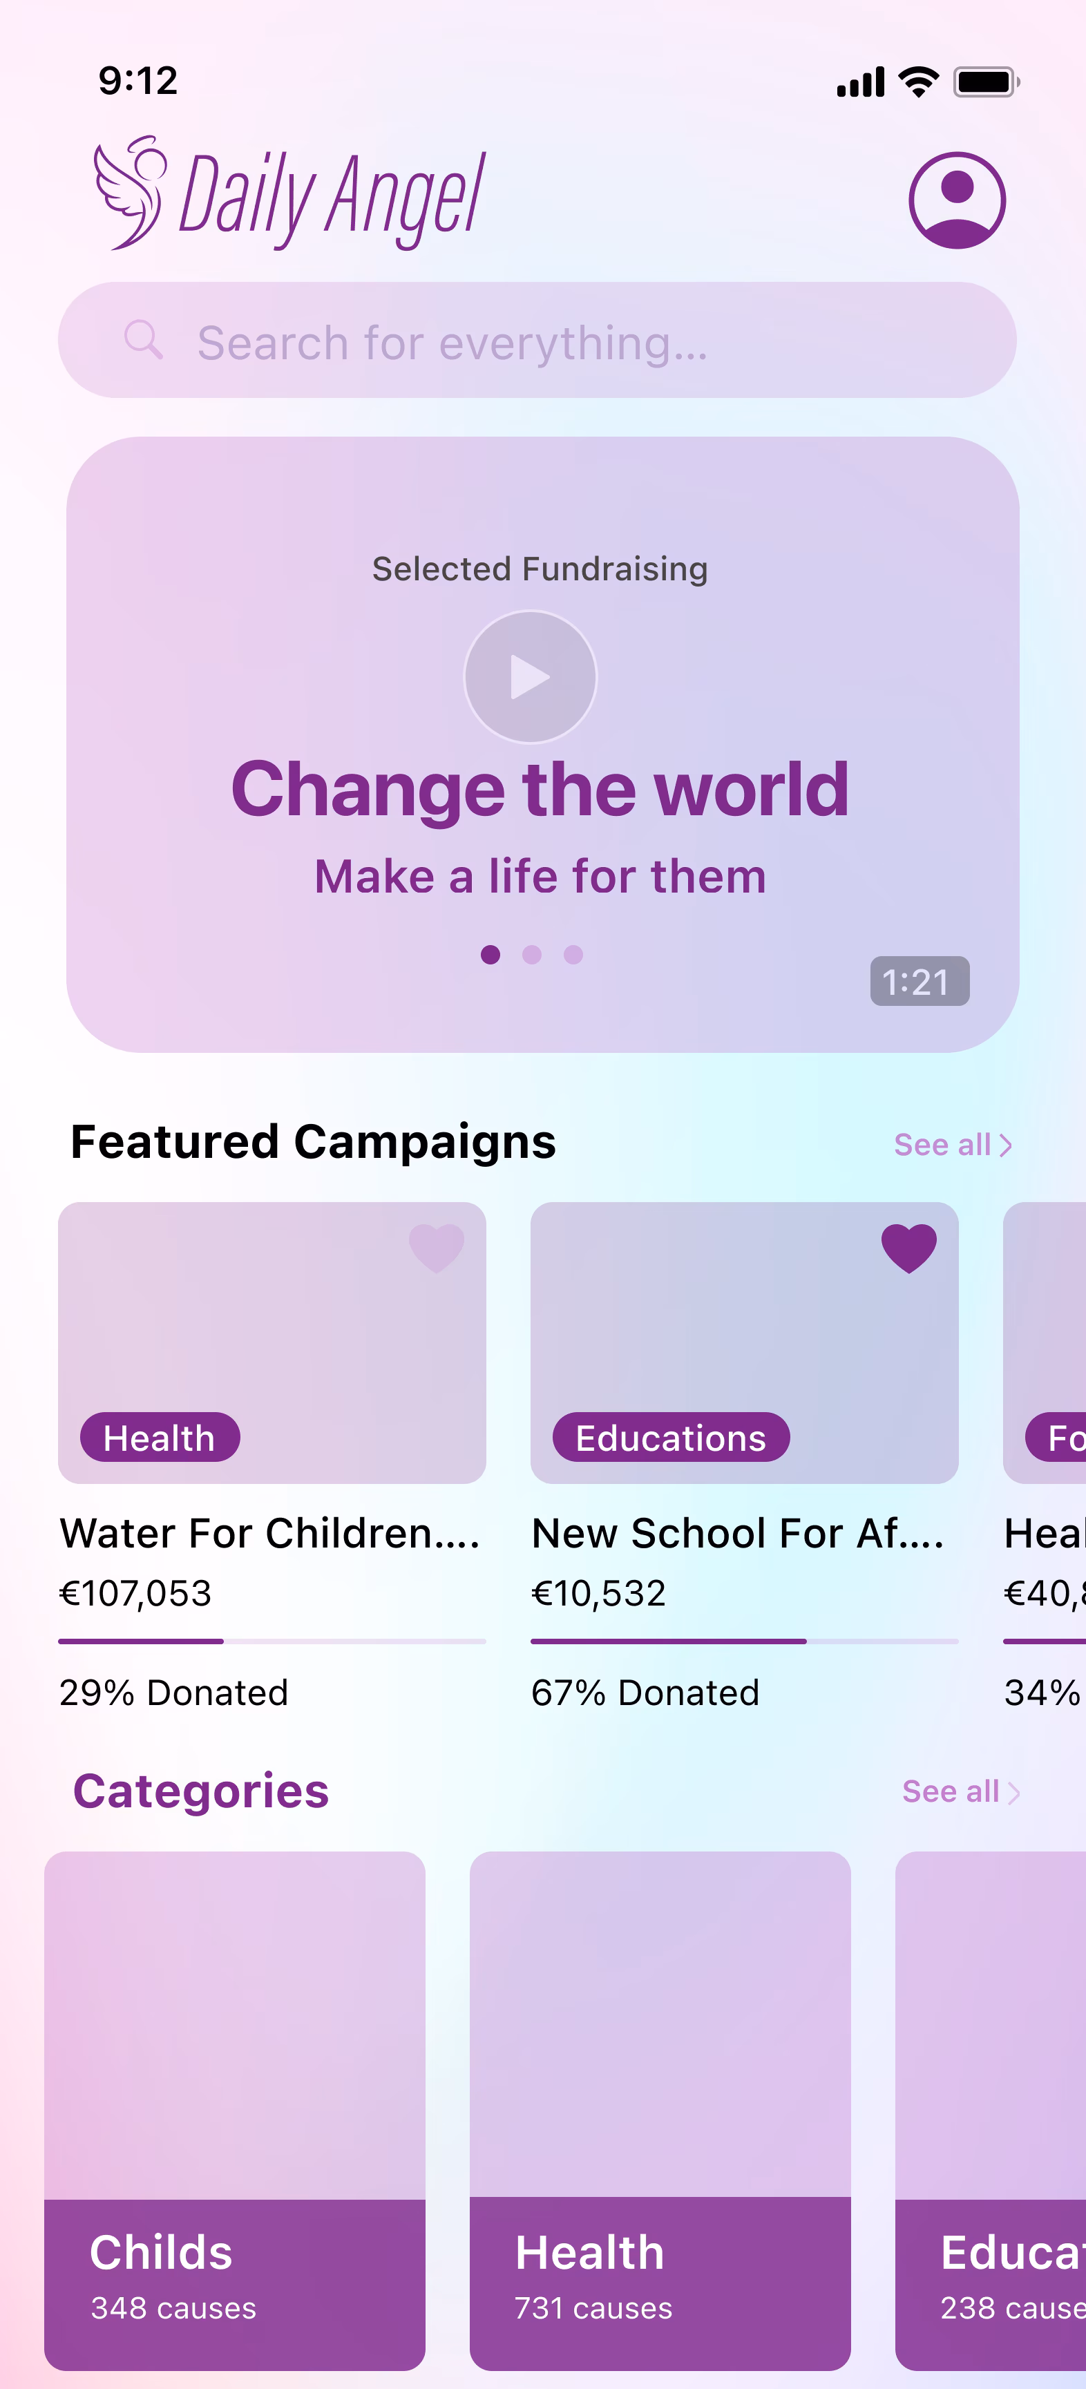This screenshot has width=1086, height=2389.
Task: Open the Childs category card
Action: (x=235, y=2110)
